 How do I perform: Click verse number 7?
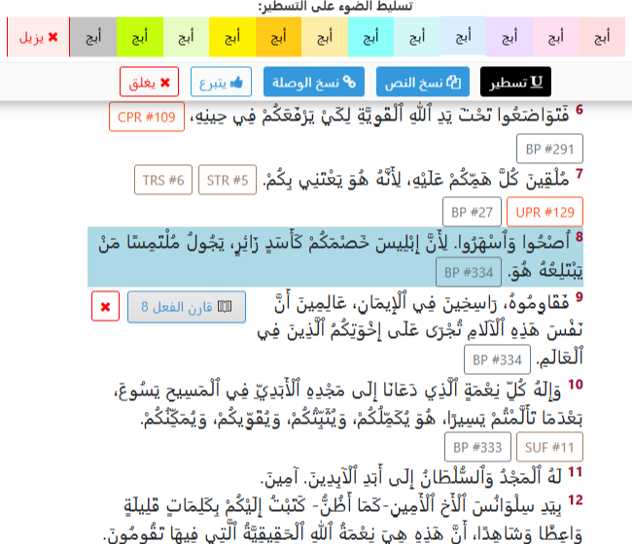(579, 174)
